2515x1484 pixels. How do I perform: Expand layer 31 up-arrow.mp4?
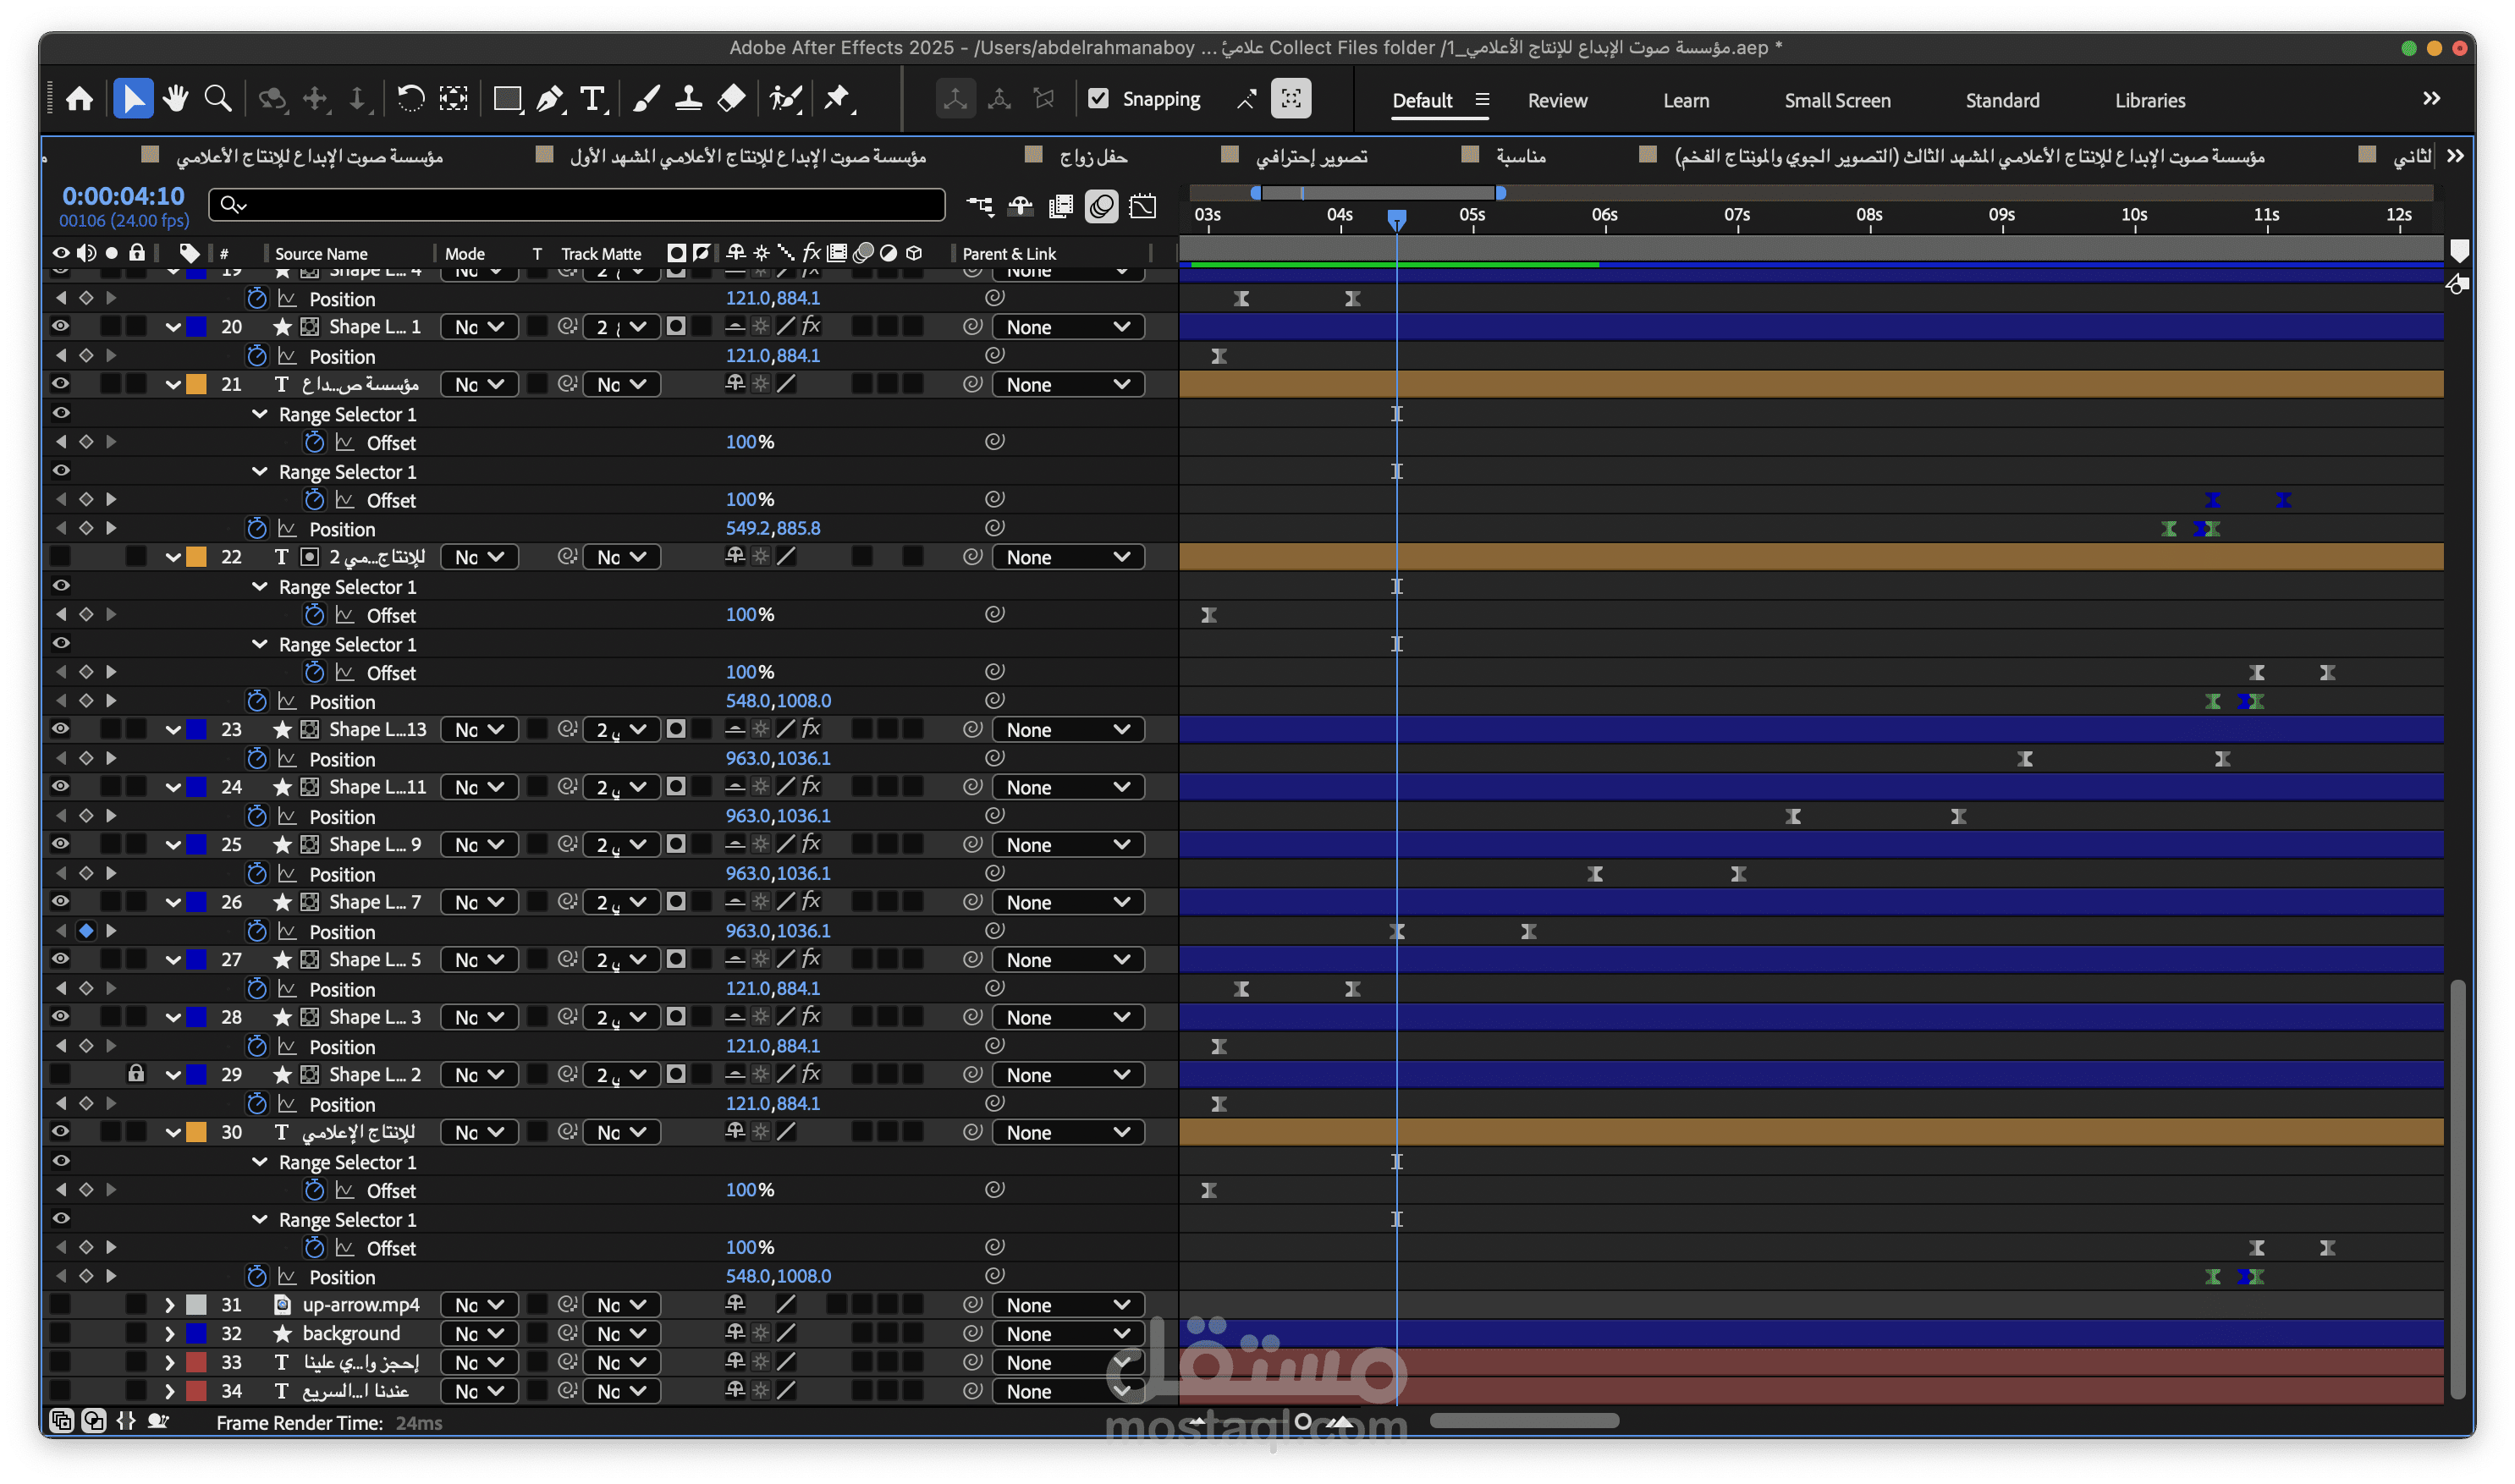(x=169, y=1305)
